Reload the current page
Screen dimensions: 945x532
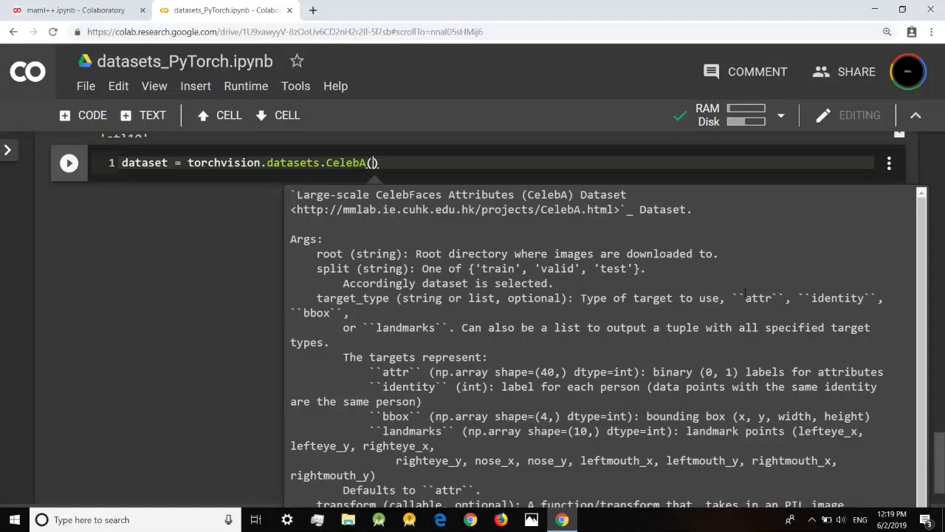coord(53,32)
